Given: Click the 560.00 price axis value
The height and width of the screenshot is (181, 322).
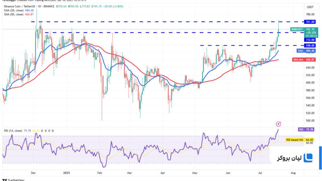Looking at the screenshot, I should 310,98.
